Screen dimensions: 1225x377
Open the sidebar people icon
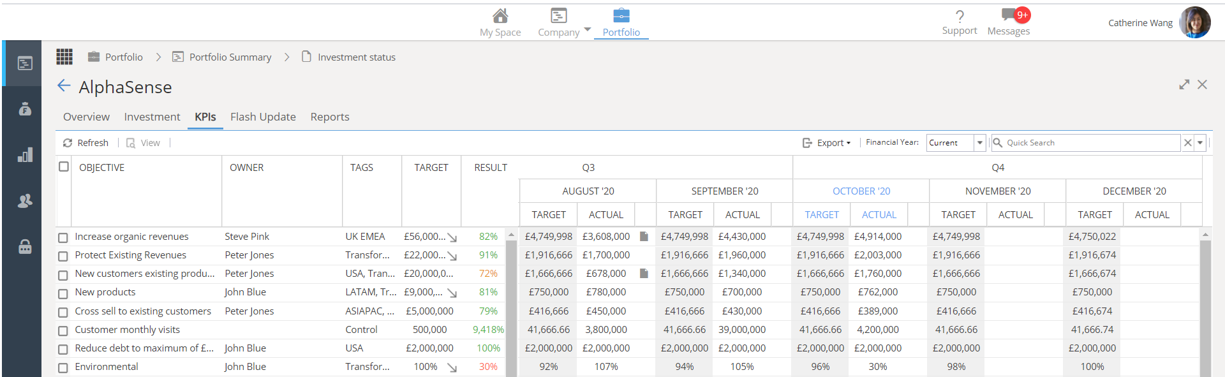pos(25,201)
